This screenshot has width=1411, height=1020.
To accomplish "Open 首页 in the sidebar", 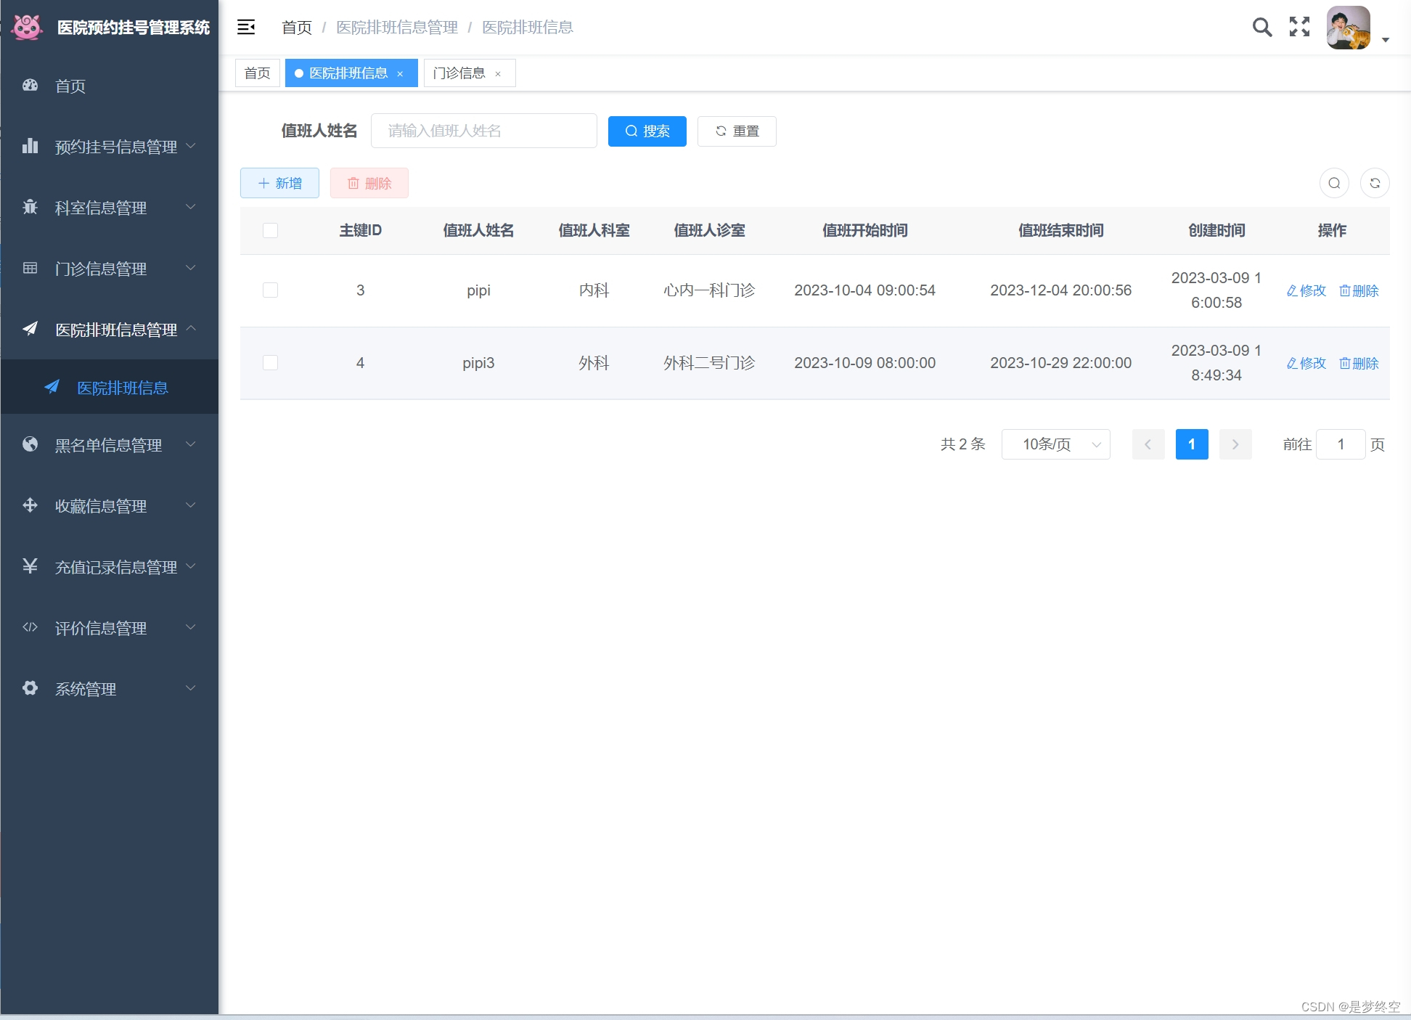I will (x=109, y=86).
